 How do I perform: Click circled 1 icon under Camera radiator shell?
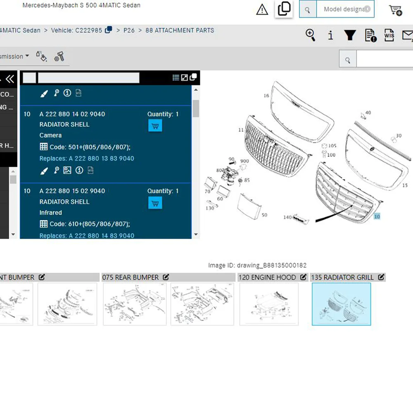[x=79, y=171]
